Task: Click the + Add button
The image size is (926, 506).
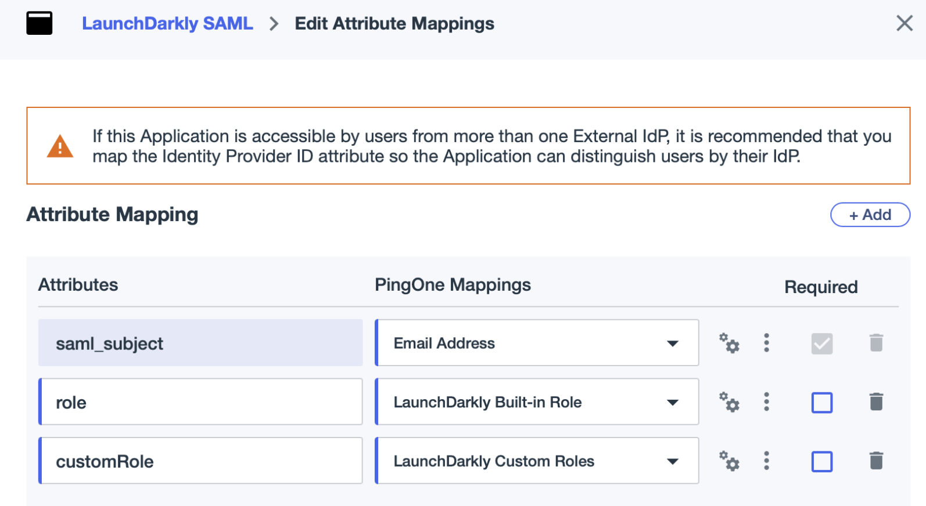Action: pyautogui.click(x=870, y=215)
